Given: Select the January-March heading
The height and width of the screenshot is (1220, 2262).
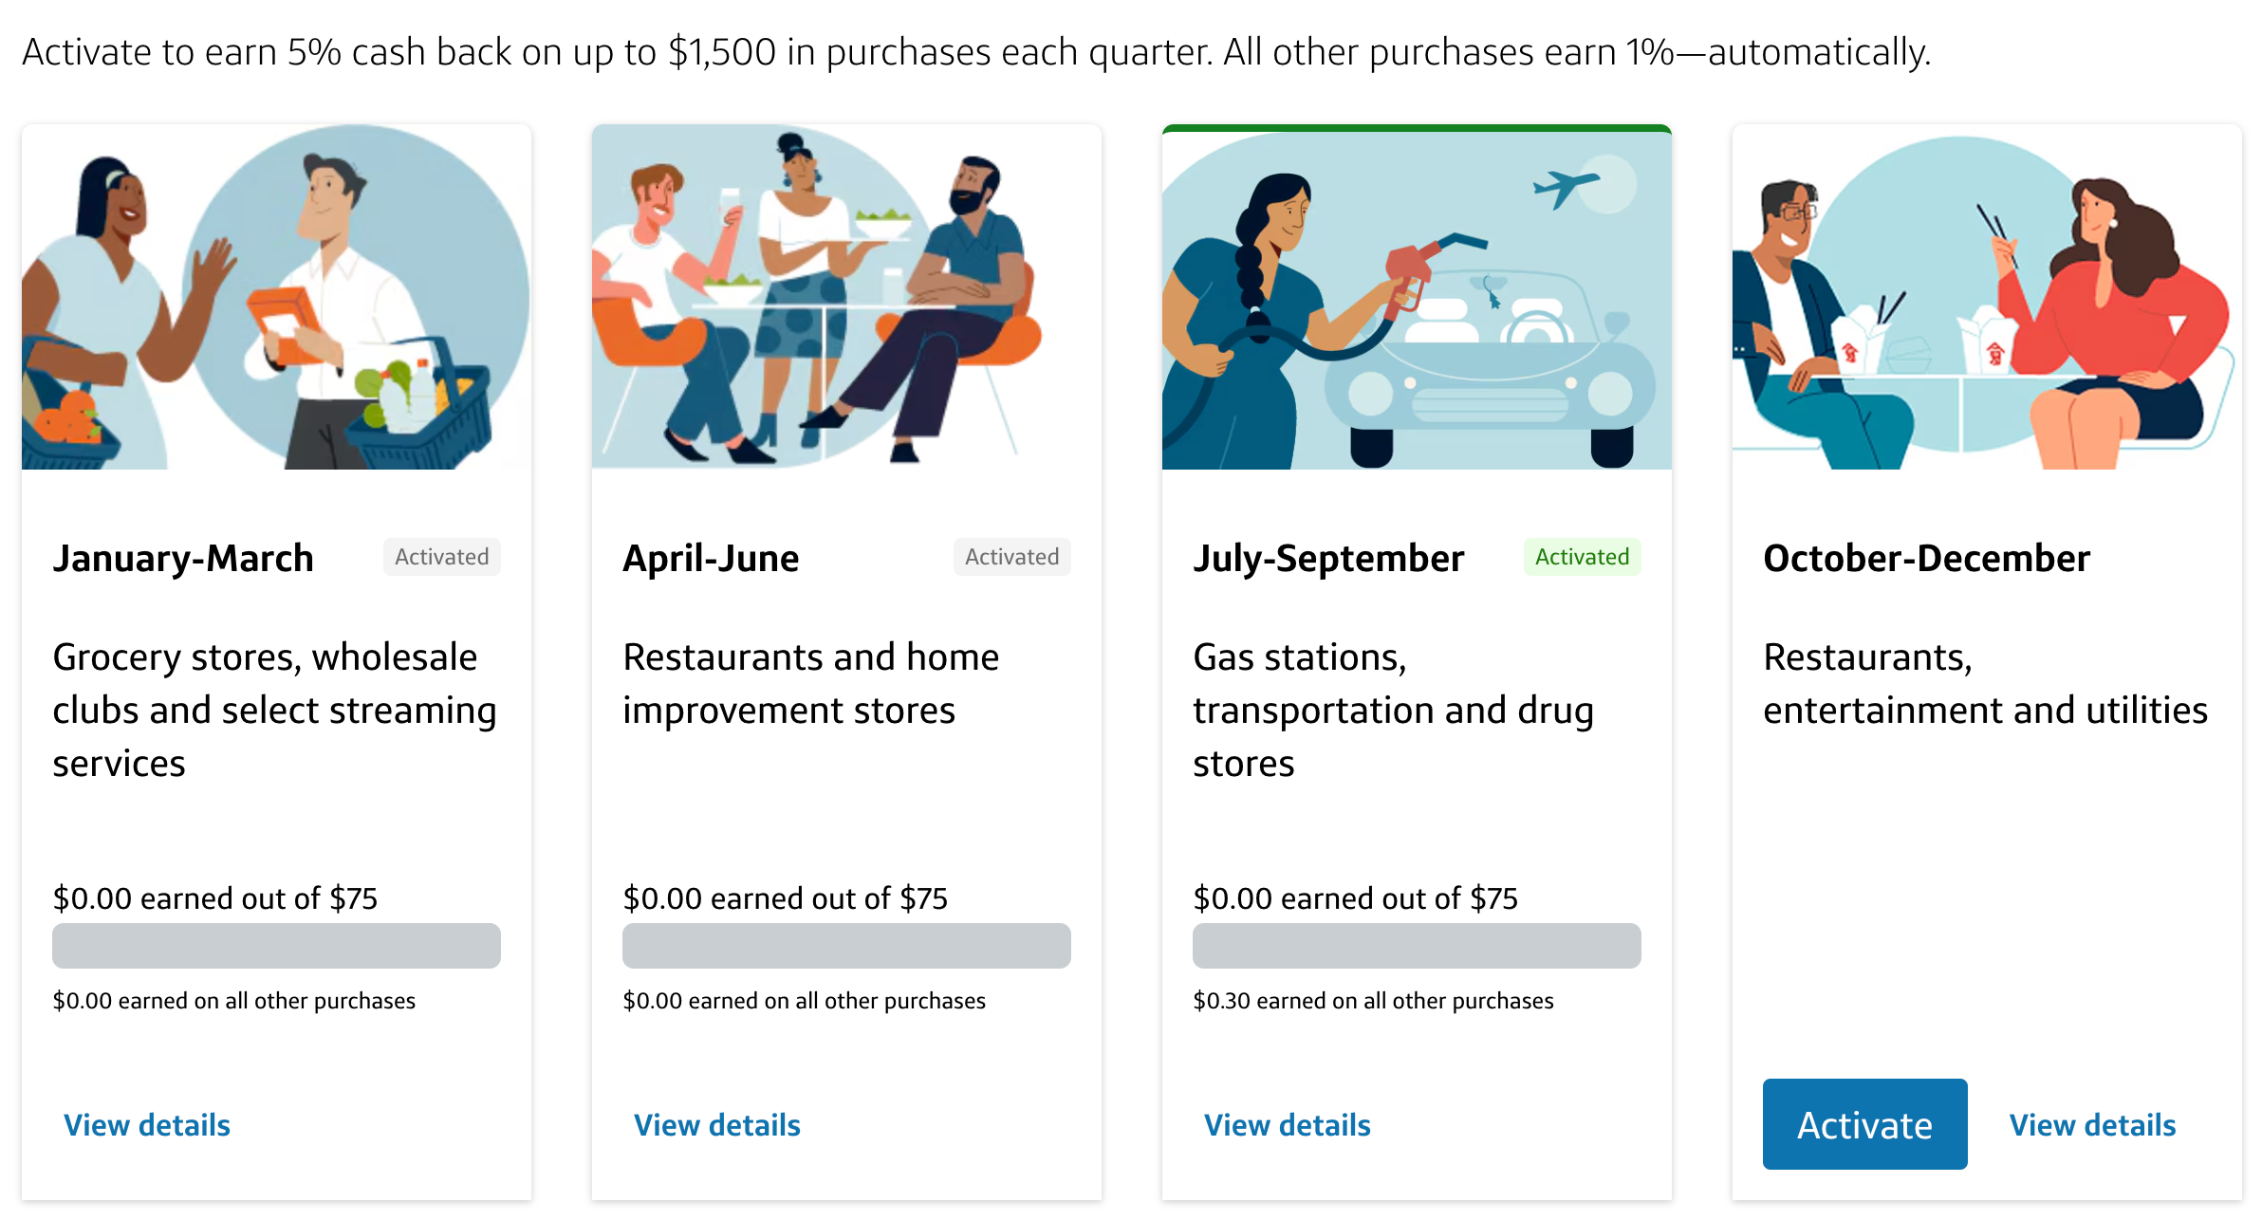Looking at the screenshot, I should coord(183,559).
